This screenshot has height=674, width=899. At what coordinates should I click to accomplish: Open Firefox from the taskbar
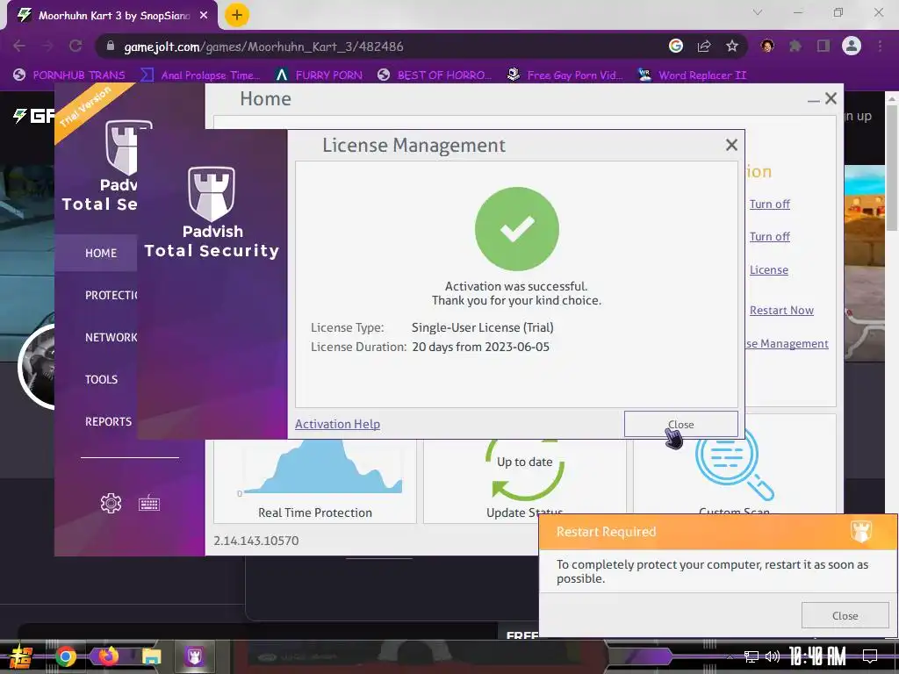point(108,656)
